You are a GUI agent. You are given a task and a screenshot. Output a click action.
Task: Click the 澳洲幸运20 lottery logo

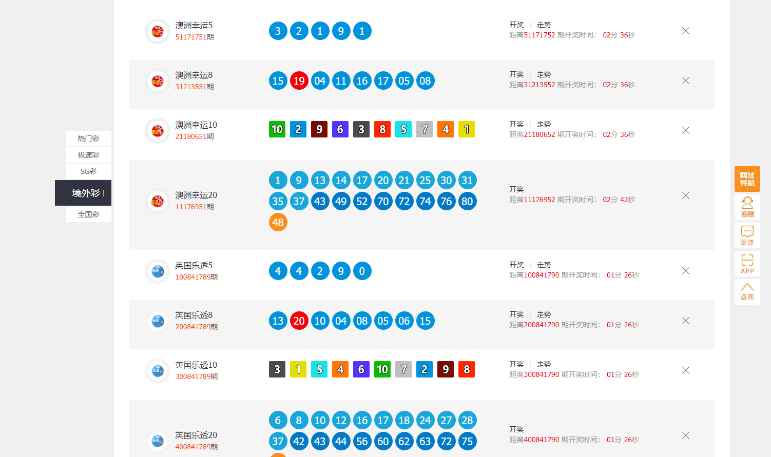coord(158,201)
